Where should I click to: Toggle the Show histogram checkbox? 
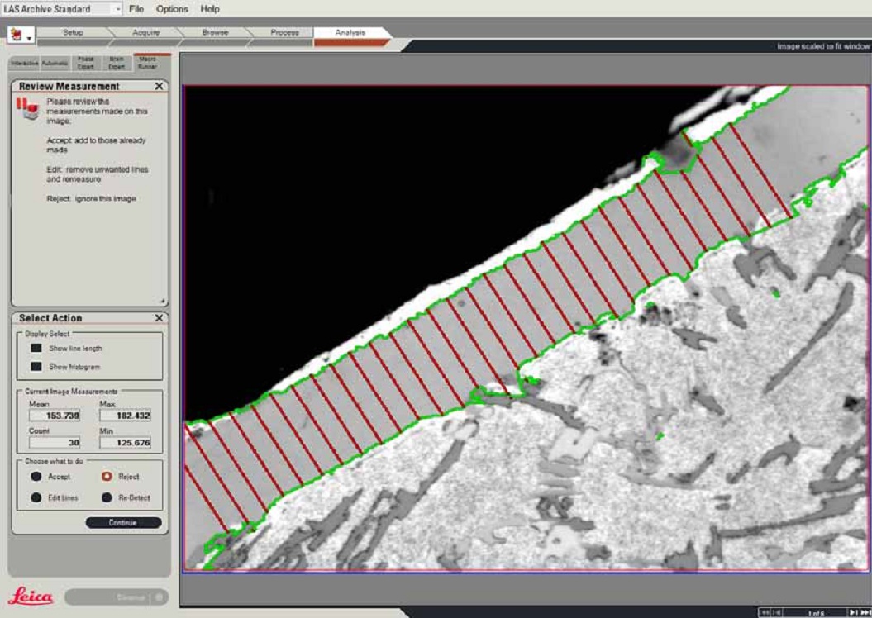[36, 366]
